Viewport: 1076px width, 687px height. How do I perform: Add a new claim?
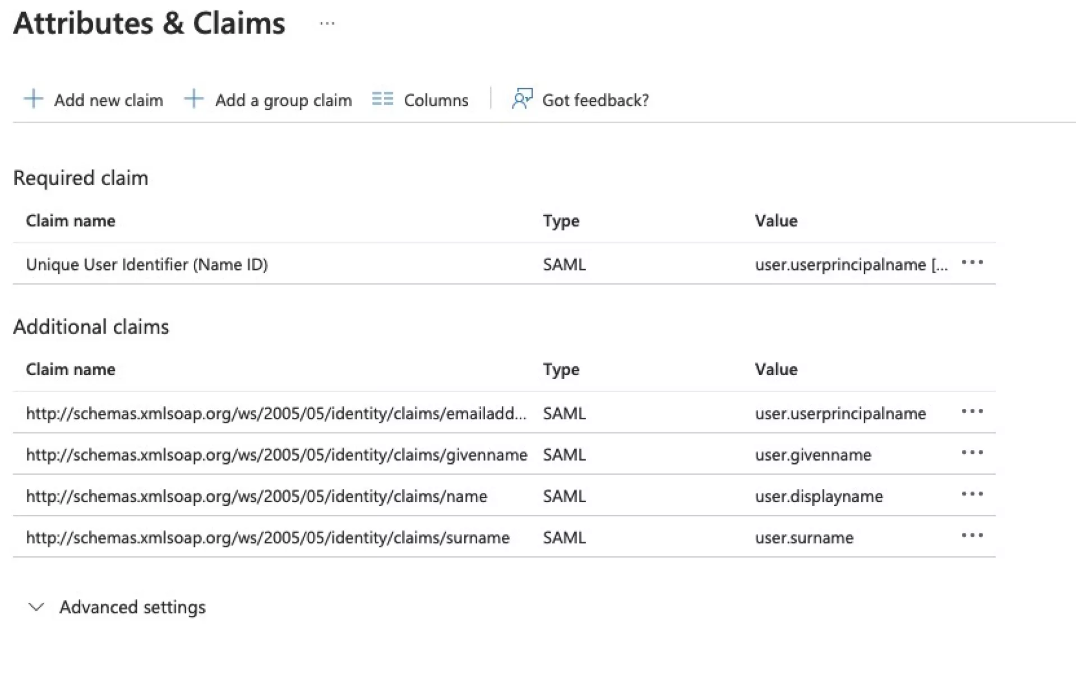click(108, 100)
